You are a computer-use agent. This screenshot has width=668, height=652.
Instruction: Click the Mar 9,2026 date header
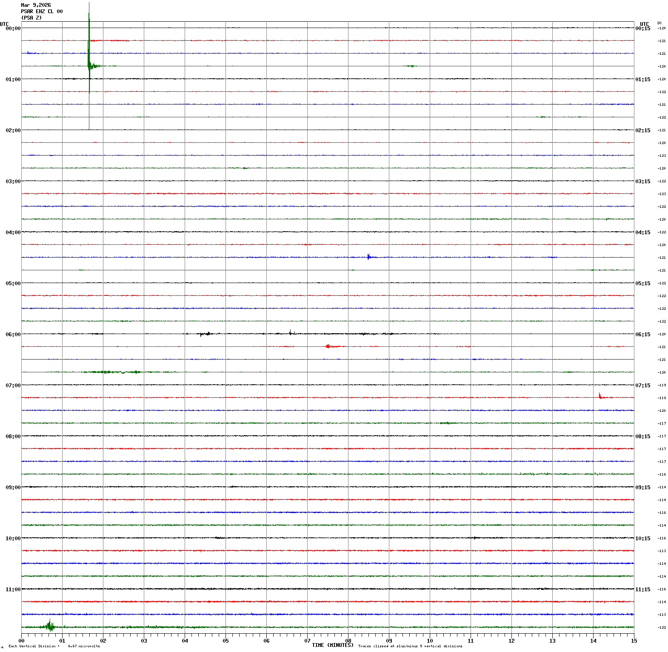click(x=36, y=5)
